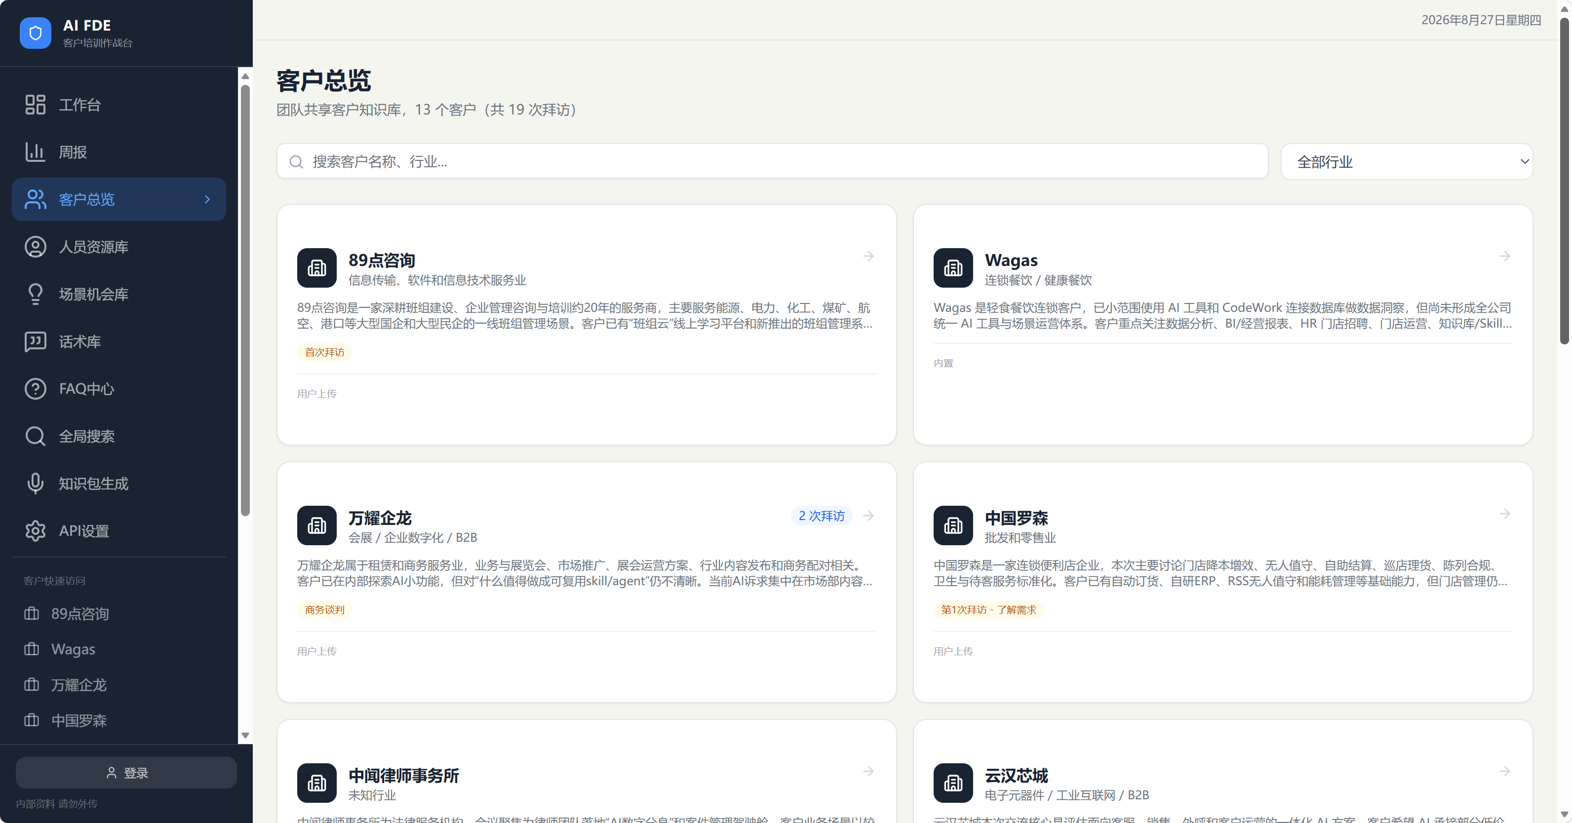Click the 登录 button
Image resolution: width=1572 pixels, height=823 pixels.
(x=126, y=772)
